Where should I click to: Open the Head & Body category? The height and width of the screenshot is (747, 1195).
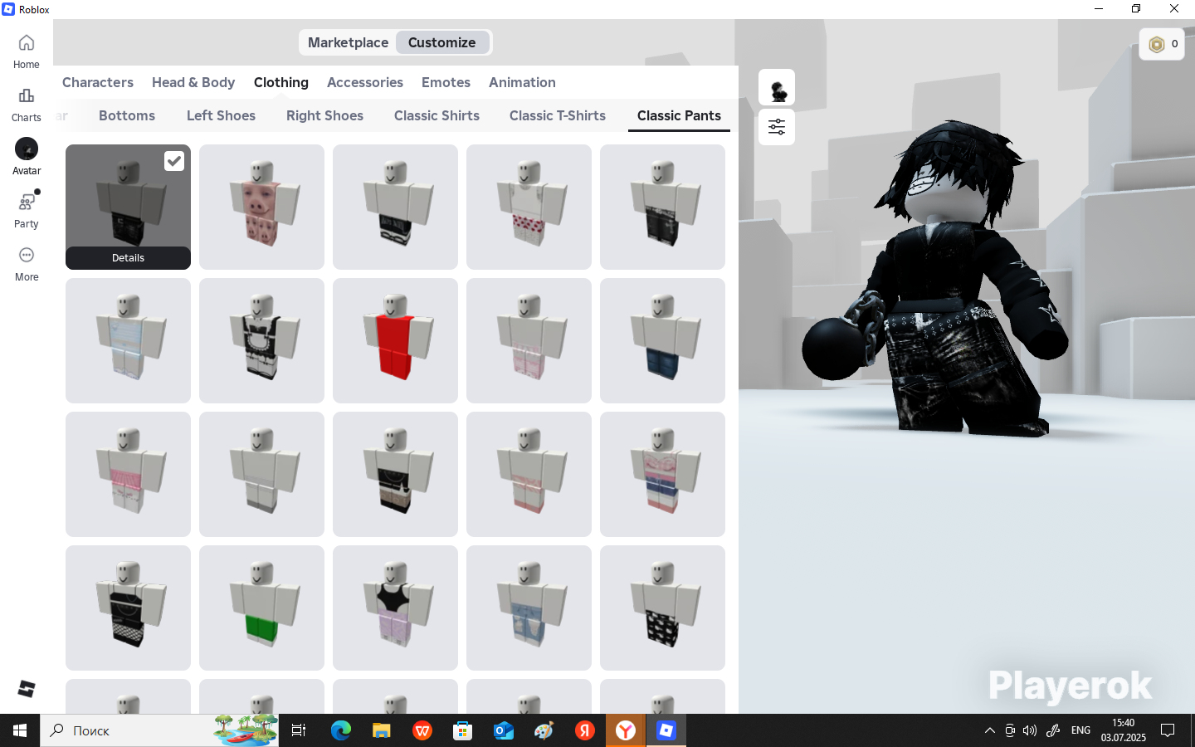[x=193, y=82]
